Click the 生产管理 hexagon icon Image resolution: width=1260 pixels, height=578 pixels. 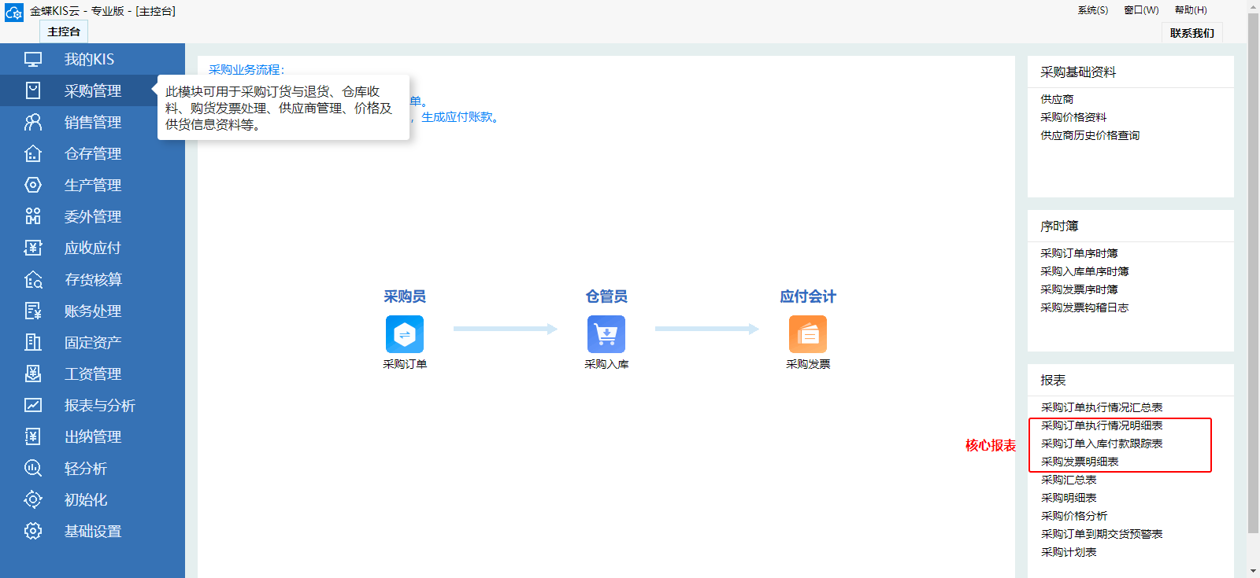33,185
